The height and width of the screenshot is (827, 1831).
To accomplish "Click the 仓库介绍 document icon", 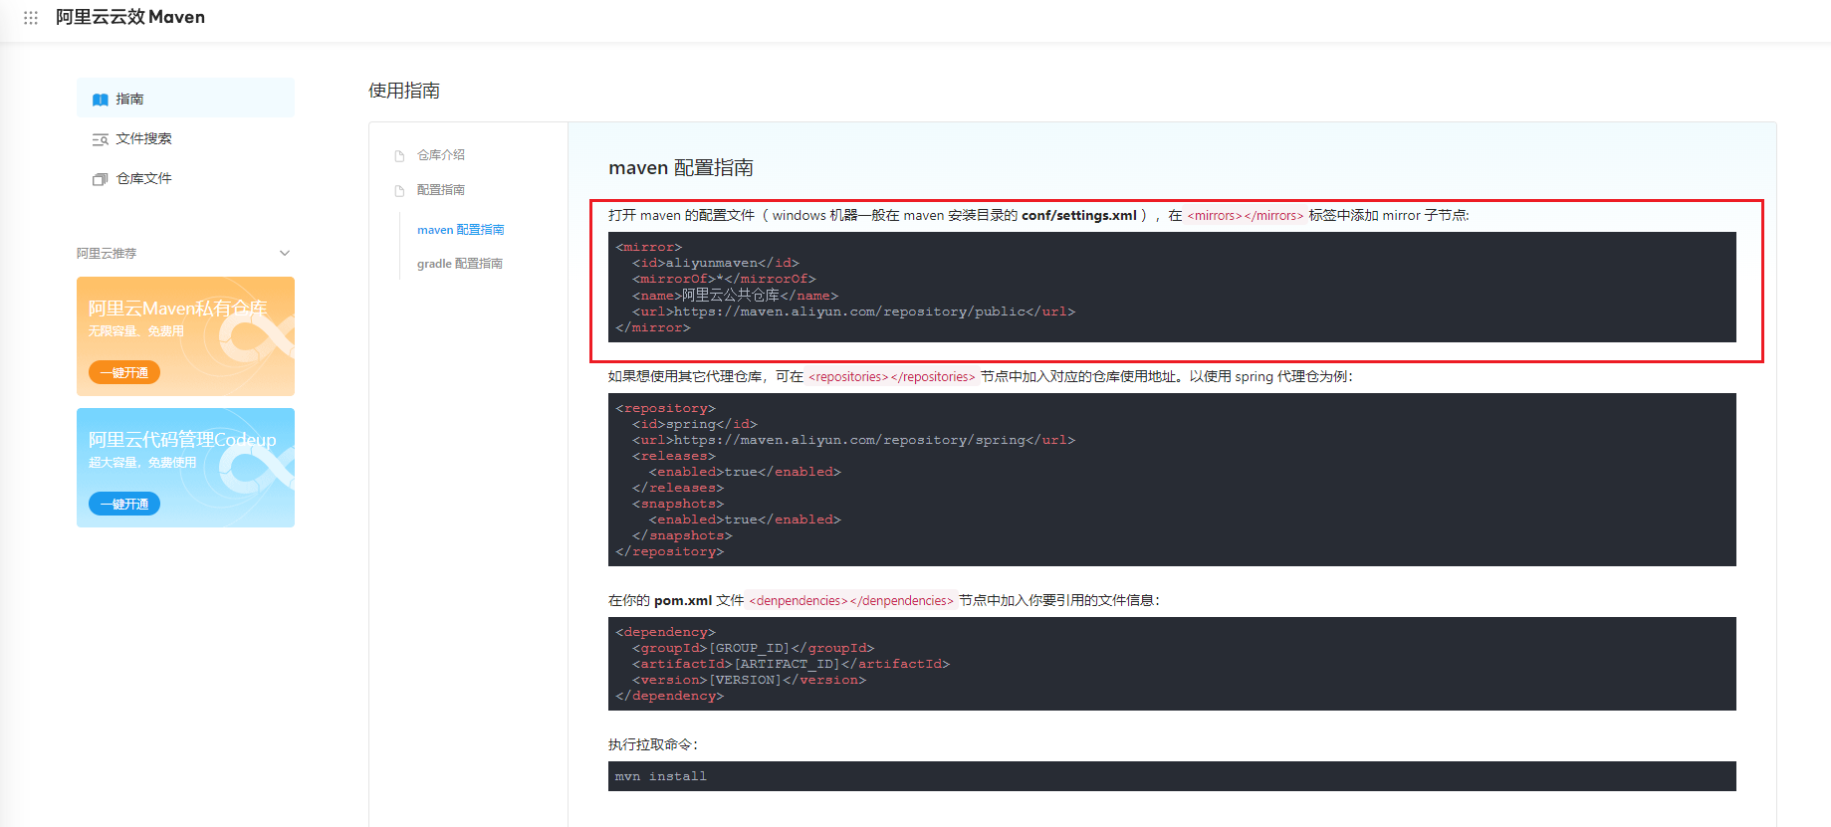I will pyautogui.click(x=399, y=156).
